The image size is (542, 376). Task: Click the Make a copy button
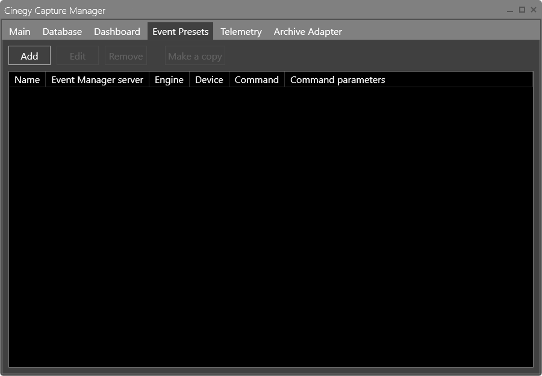[195, 55]
